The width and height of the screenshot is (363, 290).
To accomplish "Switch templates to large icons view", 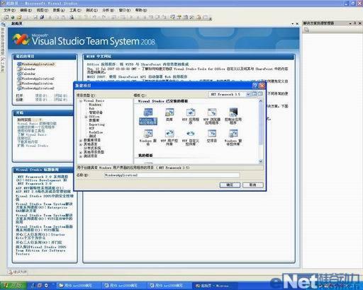I will coord(255,94).
